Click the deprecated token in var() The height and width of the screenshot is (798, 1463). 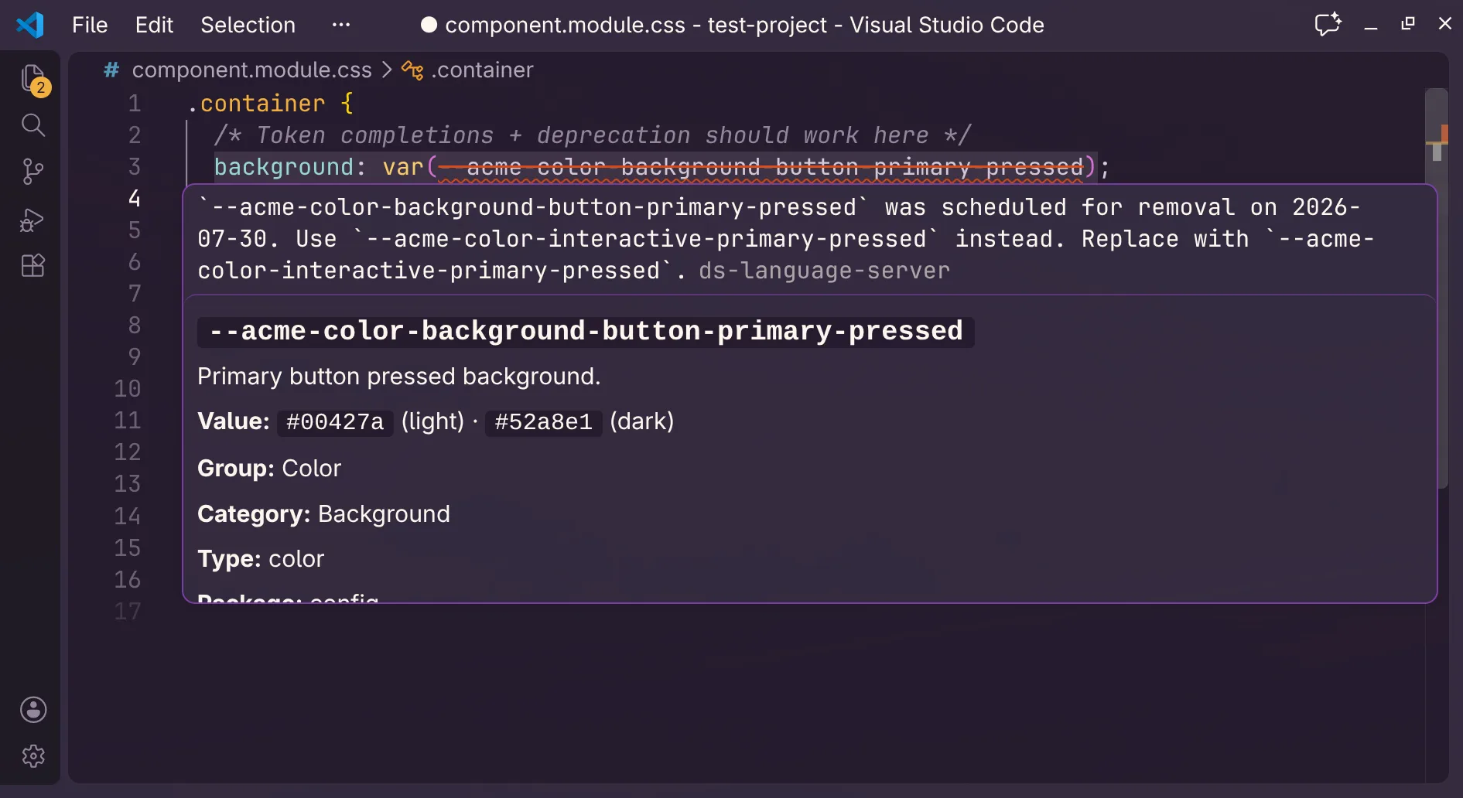[761, 167]
